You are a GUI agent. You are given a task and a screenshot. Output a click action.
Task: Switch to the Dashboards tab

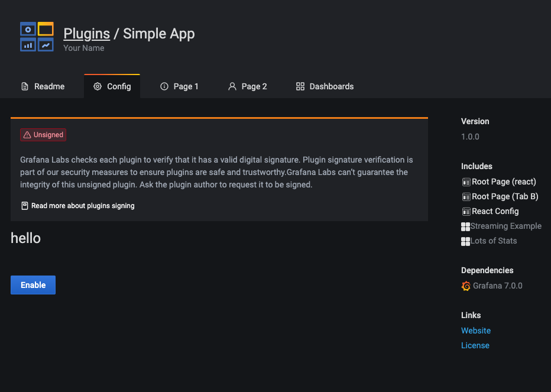(x=325, y=86)
